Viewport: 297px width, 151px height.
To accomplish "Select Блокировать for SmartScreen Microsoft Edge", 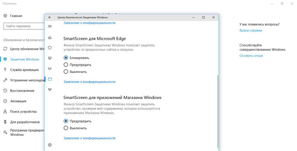I will pos(66,58).
